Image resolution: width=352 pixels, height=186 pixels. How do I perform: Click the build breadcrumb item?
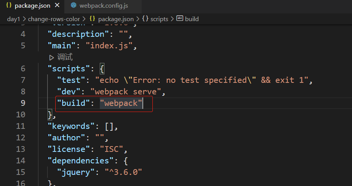pos(192,19)
